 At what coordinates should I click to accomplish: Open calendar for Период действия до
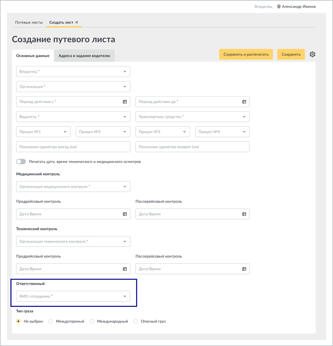click(244, 102)
